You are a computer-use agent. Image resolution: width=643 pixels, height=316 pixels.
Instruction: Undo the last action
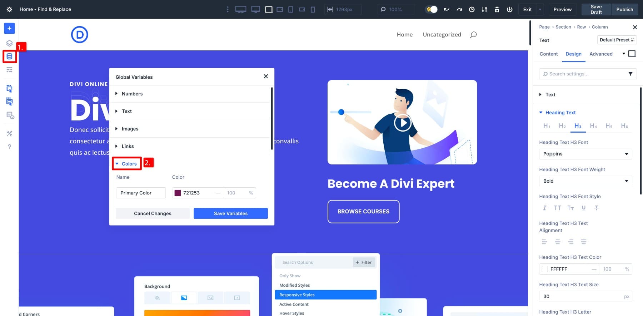tap(447, 9)
